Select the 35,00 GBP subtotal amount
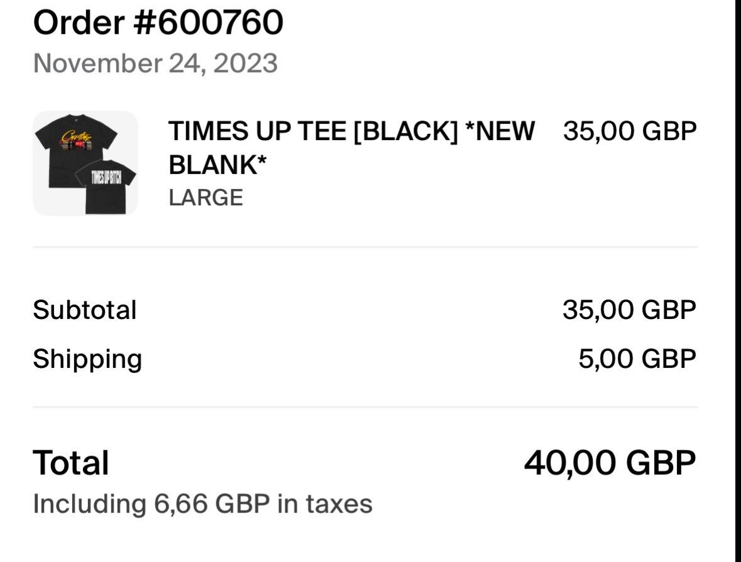Viewport: 741px width, 562px height. tap(630, 310)
